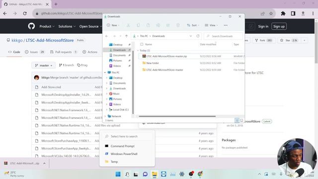Collapse the Today (3) group
318x179 pixels.
click(x=138, y=50)
